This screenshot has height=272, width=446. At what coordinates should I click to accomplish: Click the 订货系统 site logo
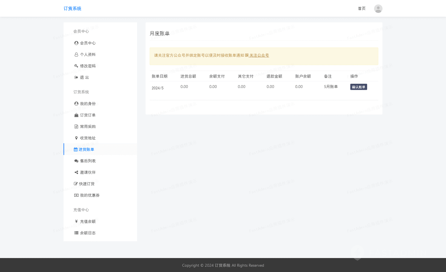click(x=72, y=8)
